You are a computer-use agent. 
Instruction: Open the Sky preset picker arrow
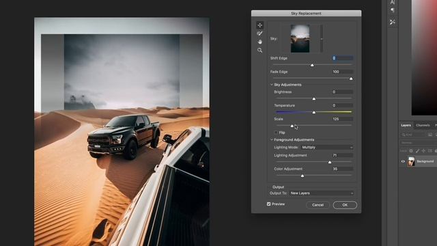point(322,38)
